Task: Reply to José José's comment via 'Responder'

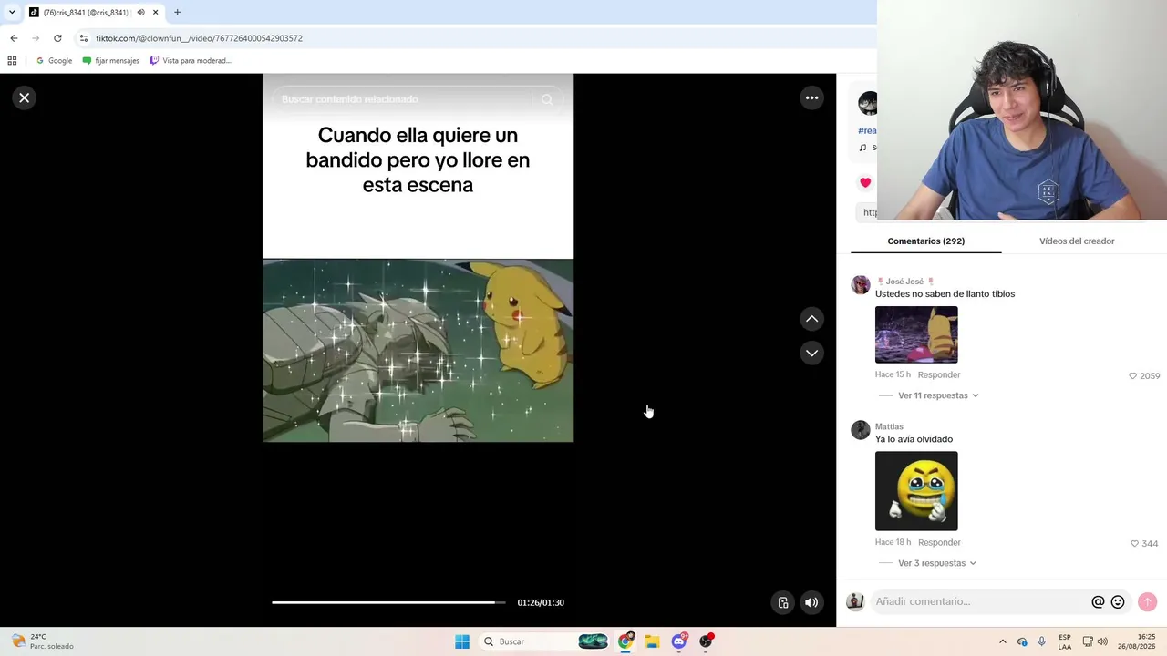Action: [x=939, y=374]
